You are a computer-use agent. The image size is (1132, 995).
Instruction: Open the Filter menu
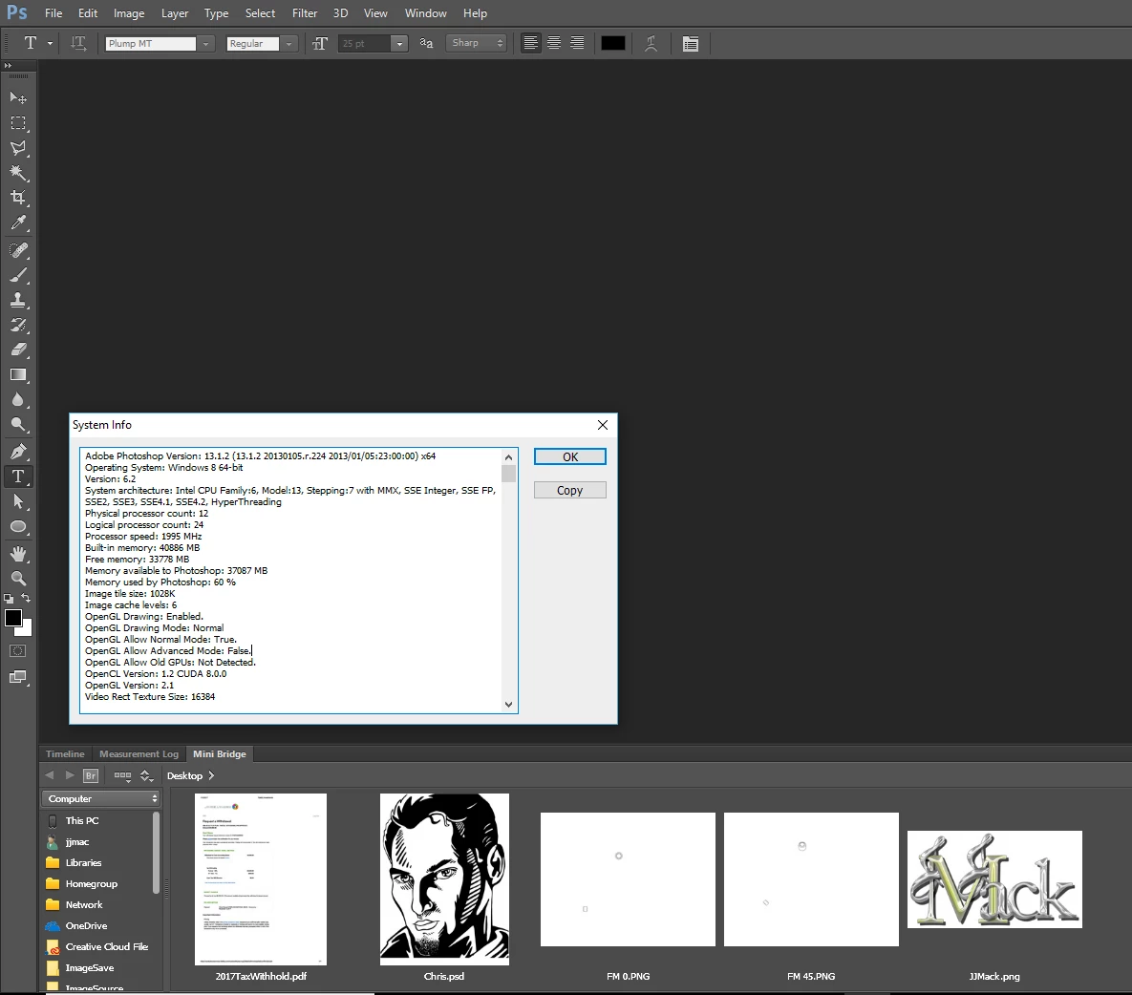(305, 13)
